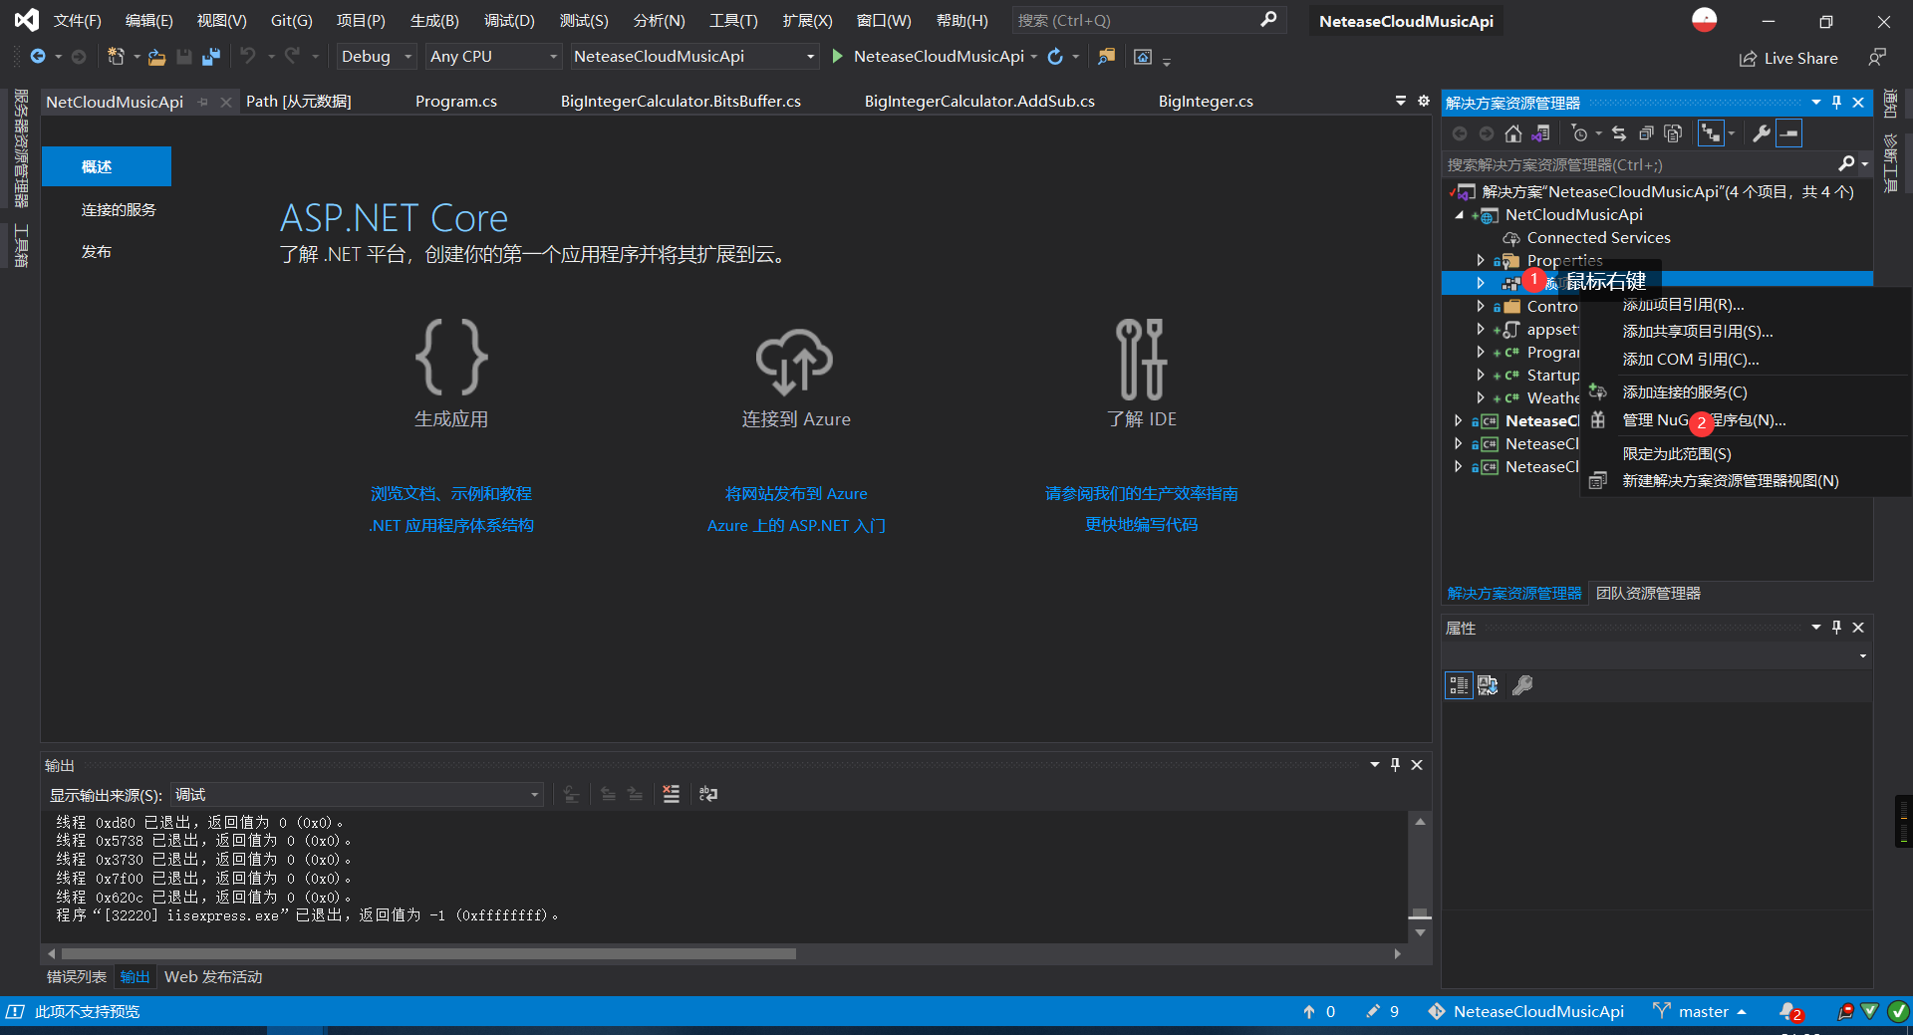Click the properties wrench icon in Solution Explorer

[1762, 133]
